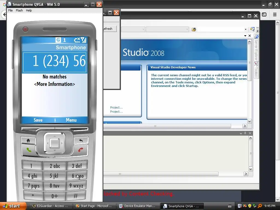
Task: Click the 8 tuv keypad key
Action: 54,186
